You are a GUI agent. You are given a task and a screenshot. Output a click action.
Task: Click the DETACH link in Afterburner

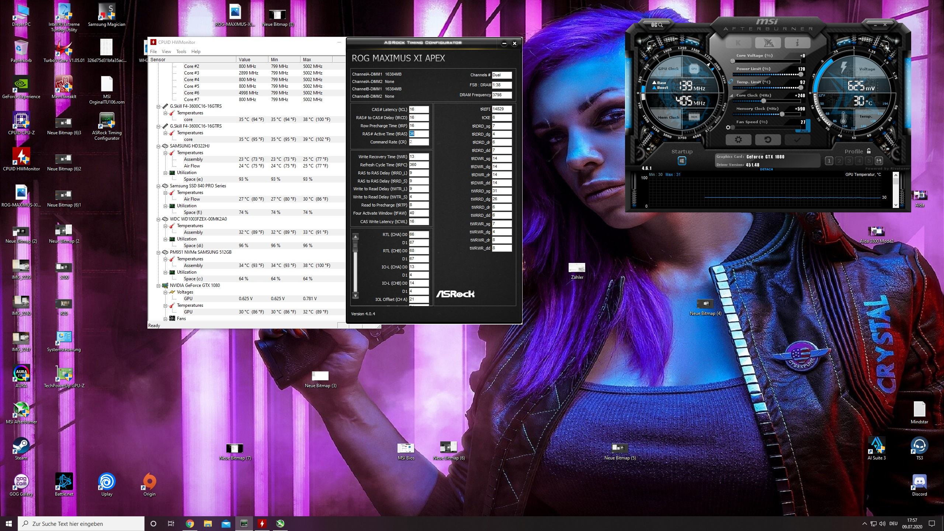(x=766, y=169)
